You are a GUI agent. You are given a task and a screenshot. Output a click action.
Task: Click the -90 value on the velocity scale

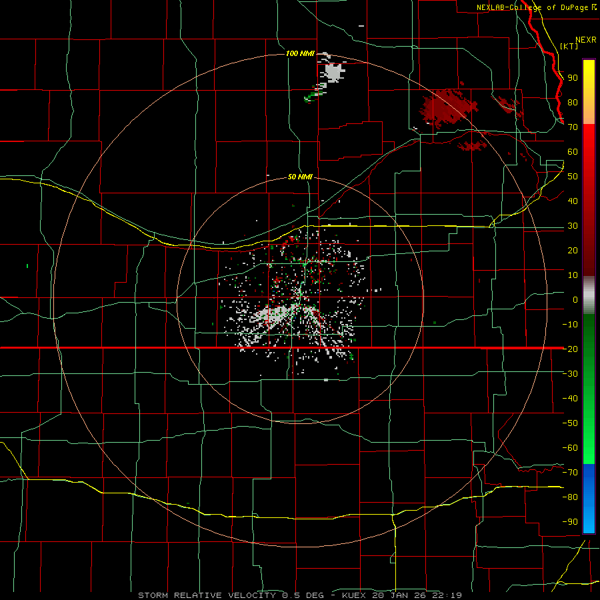pos(570,521)
